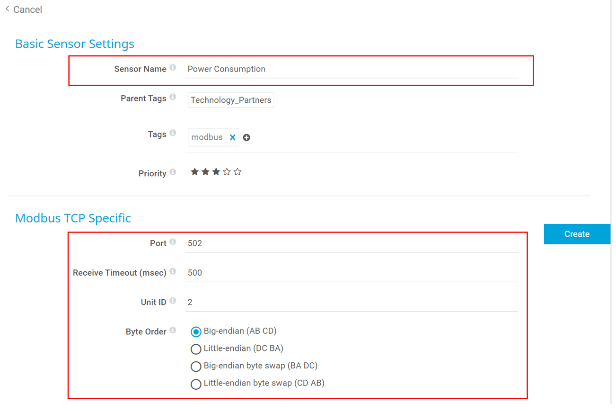Screen dimensions: 616x412
Task: Add a new tag with plus icon
Action: click(246, 137)
